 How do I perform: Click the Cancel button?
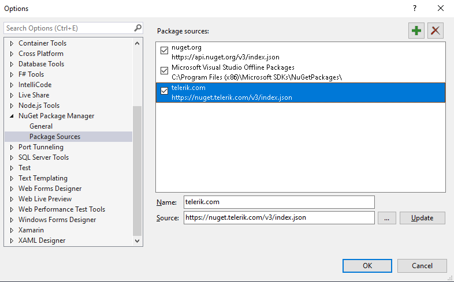(x=422, y=266)
